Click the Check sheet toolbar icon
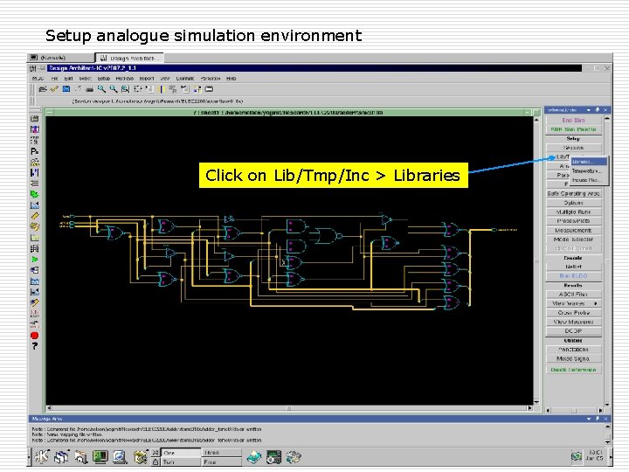629x472 pixels. pos(54,89)
